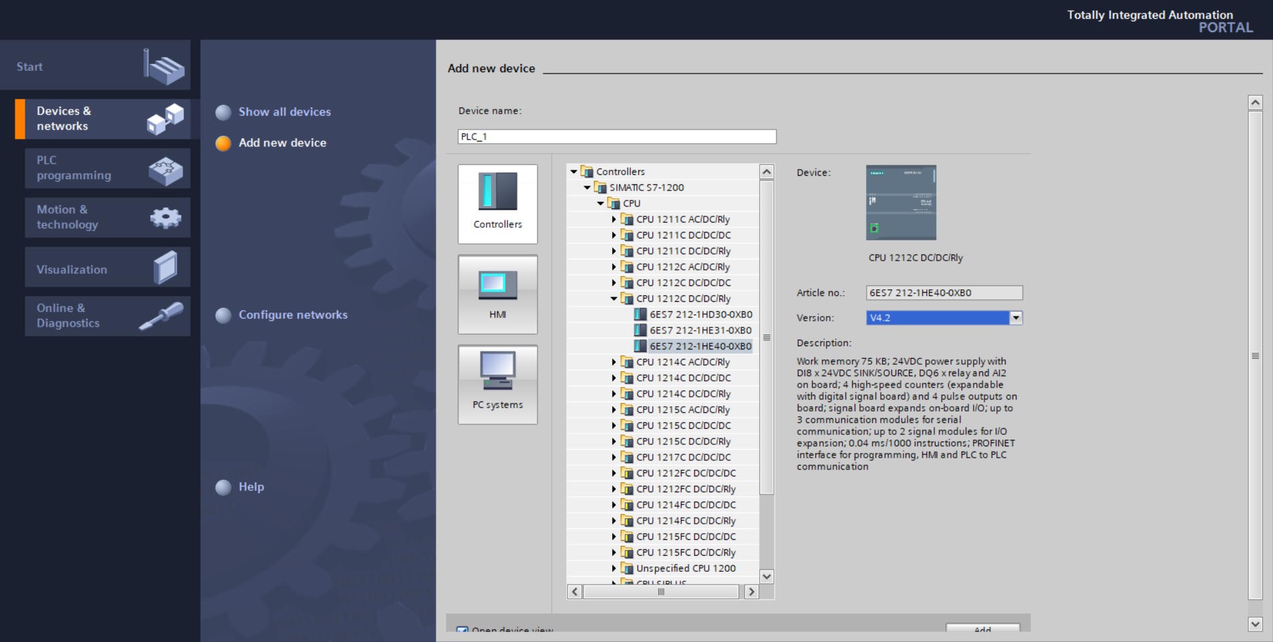
Task: Select the Configure networks option
Action: (293, 315)
